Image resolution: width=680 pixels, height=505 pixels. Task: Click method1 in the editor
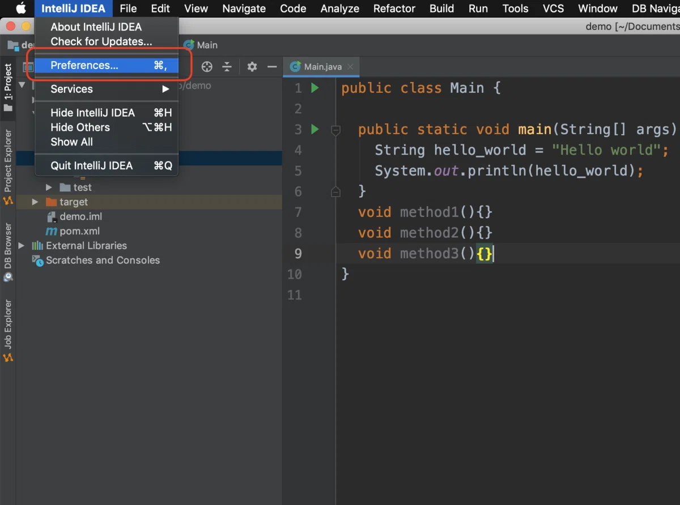(x=429, y=212)
